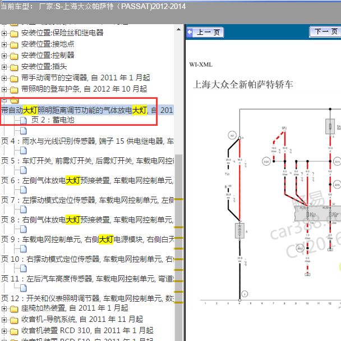Expand 带手动调节的空调器 folder node
The width and height of the screenshot is (341, 341).
click(x=4, y=78)
